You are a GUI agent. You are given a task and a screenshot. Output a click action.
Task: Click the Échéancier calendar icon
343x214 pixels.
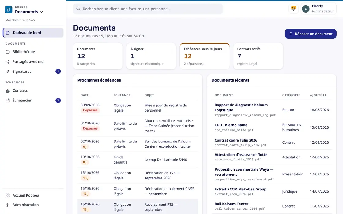pos(8,101)
